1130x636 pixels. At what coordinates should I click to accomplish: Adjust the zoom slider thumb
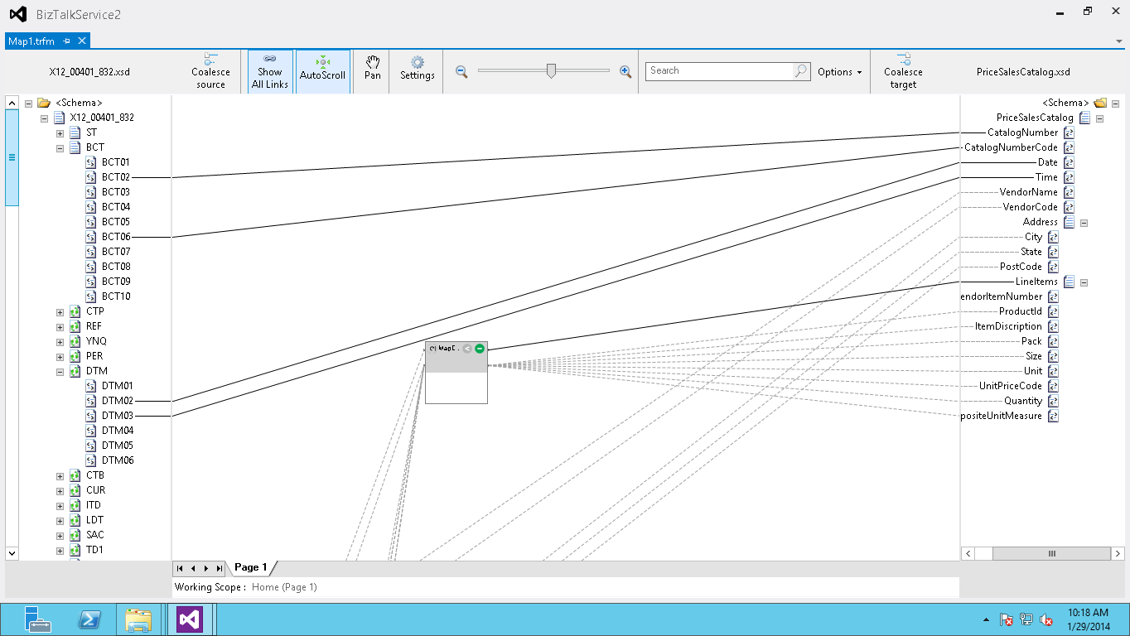[551, 71]
